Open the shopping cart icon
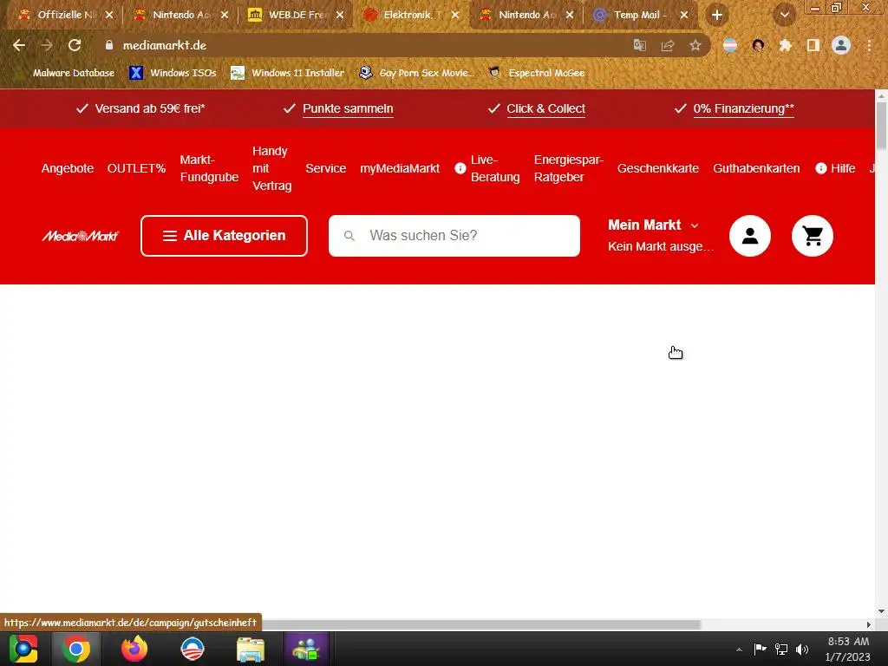The image size is (888, 666). point(812,236)
